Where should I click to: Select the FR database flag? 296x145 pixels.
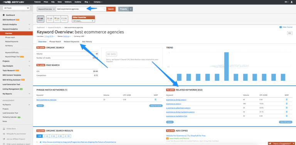(x=64, y=19)
